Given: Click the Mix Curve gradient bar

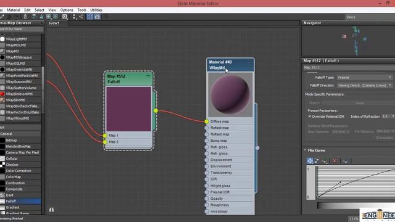Looking at the screenshot, I should tap(356, 205).
